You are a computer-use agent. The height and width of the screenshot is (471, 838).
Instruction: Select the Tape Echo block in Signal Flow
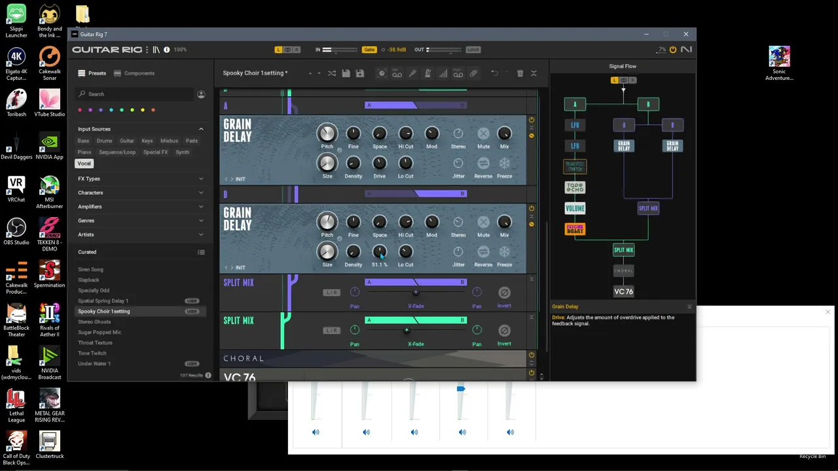pyautogui.click(x=575, y=188)
